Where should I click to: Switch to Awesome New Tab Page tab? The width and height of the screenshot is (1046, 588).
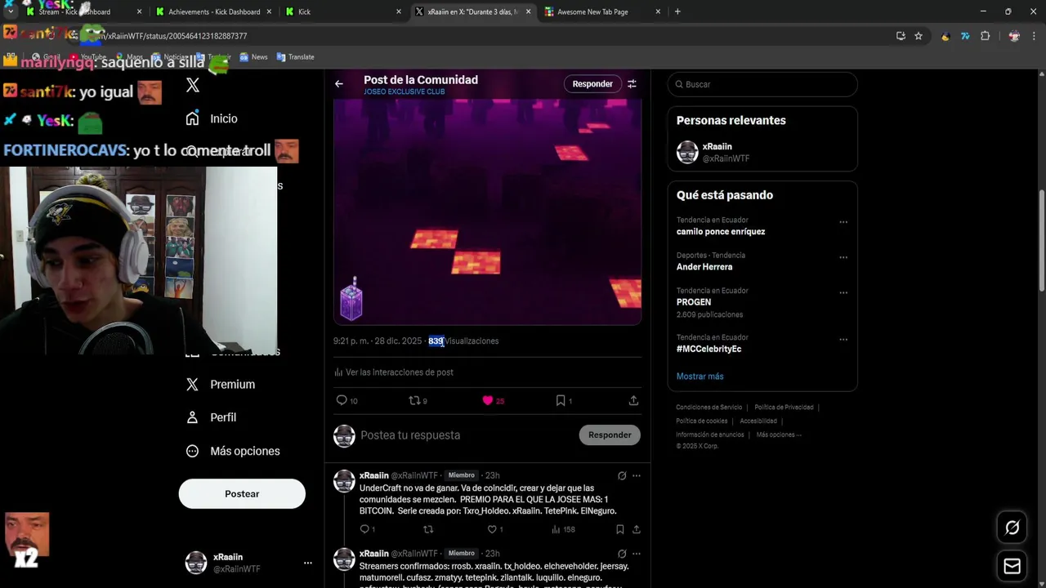pos(601,11)
